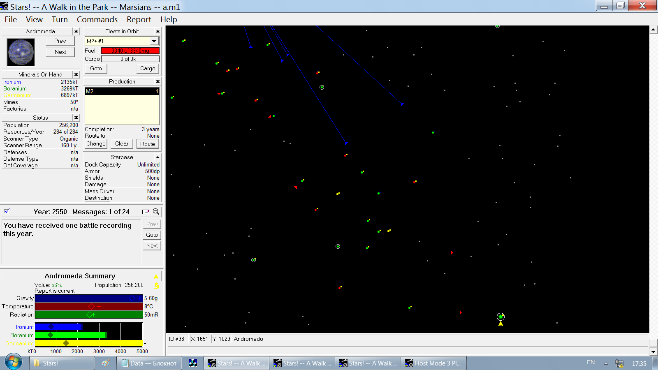Open the message envelope icon
Viewport: 658px width, 370px height.
(146, 212)
